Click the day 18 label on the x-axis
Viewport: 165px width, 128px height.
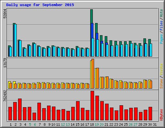(92, 124)
